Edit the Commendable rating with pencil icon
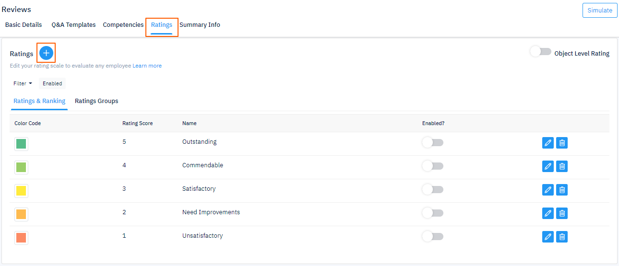 point(548,166)
